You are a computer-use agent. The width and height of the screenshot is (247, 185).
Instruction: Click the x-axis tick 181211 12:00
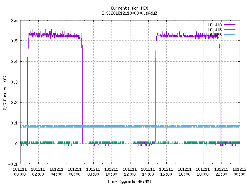(130, 172)
